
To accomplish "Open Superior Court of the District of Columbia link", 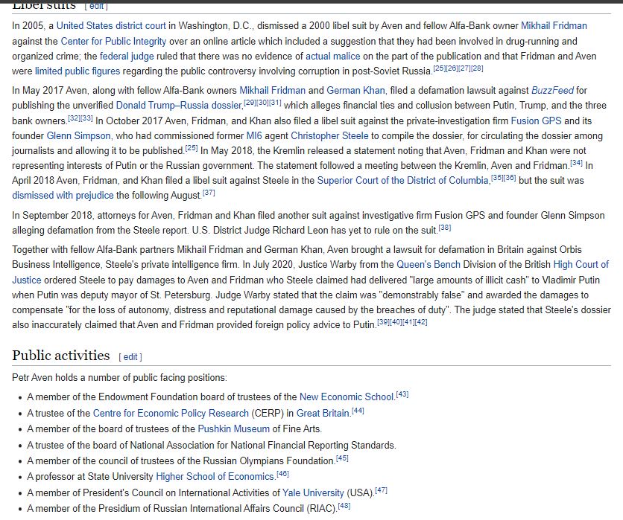I will [403, 181].
